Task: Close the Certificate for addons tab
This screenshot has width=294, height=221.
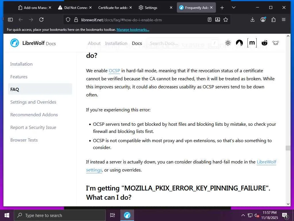Action: pos(131,7)
